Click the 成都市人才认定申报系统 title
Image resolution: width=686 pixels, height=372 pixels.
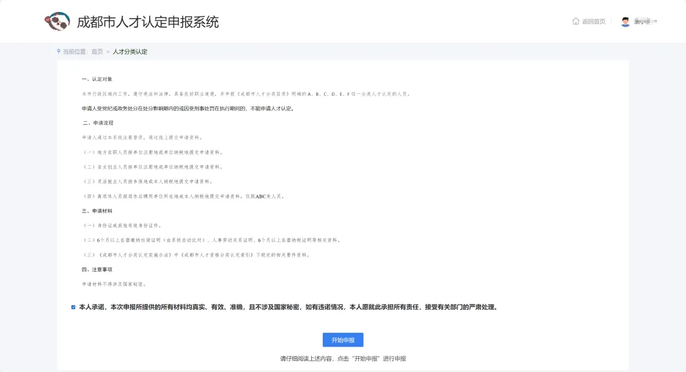click(x=148, y=22)
